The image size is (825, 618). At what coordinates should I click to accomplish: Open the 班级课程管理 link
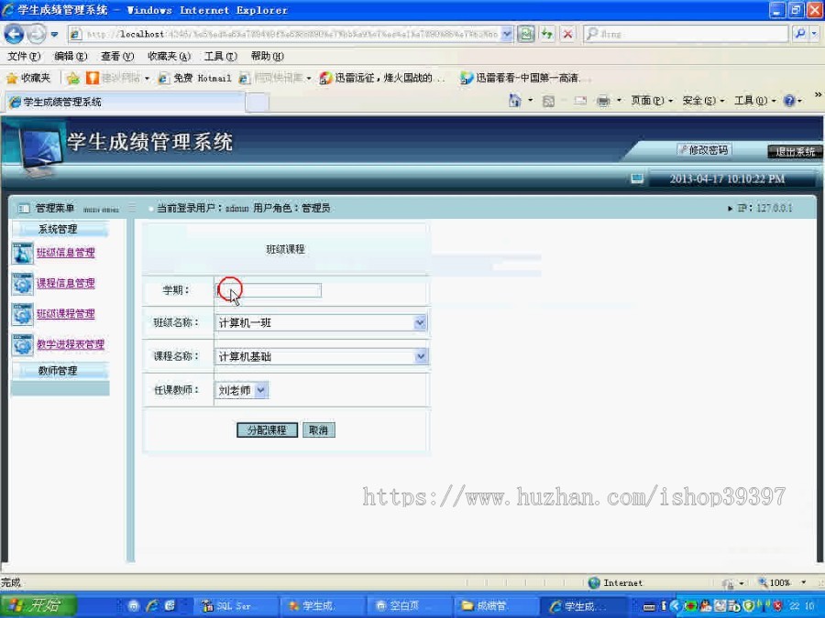(x=66, y=314)
